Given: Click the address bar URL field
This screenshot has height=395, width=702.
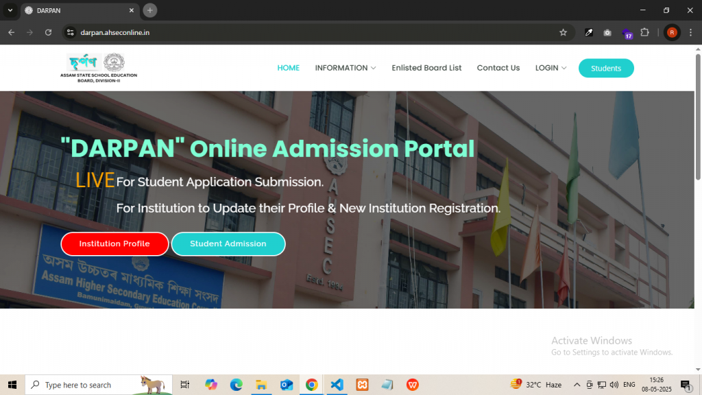Looking at the screenshot, I should [318, 32].
